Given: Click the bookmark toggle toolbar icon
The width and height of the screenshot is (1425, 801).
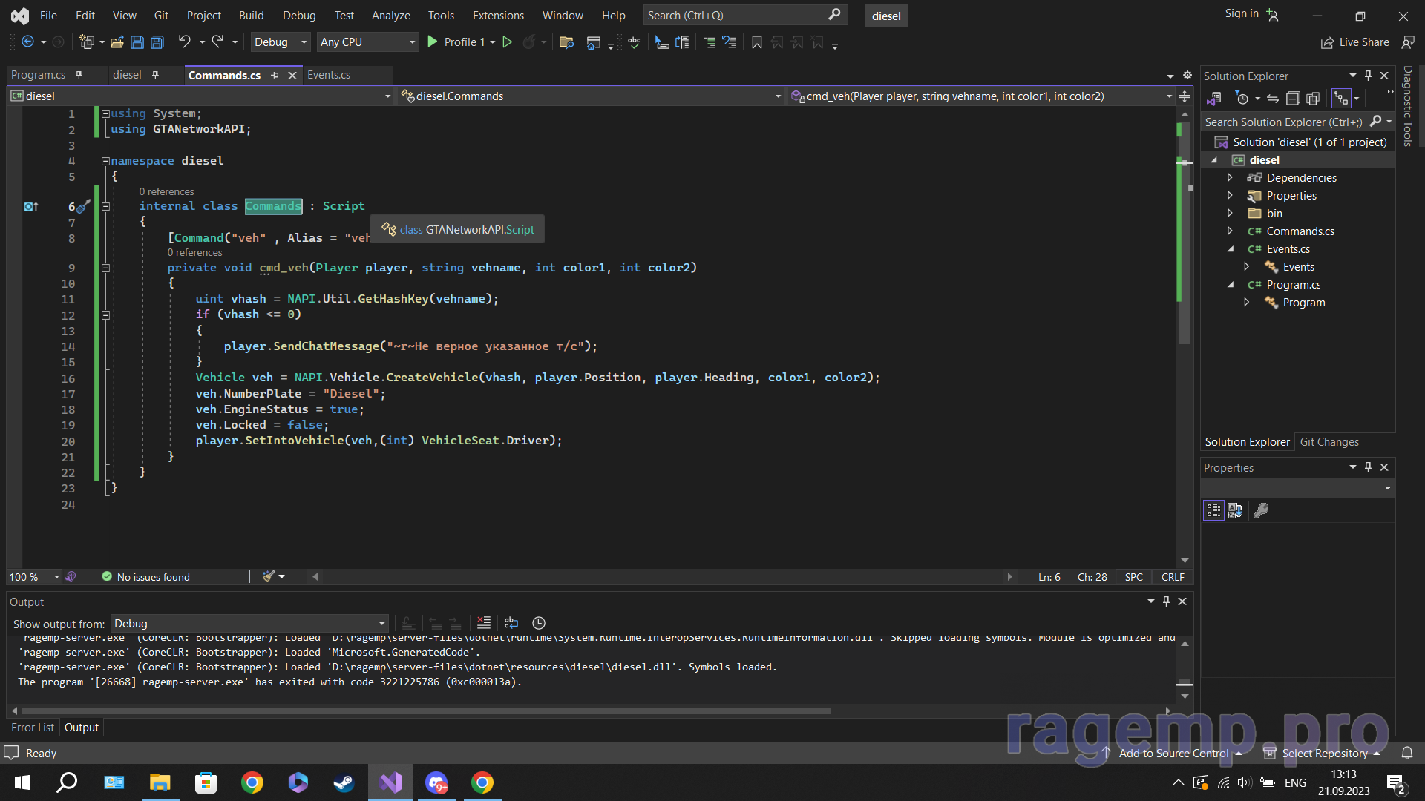Looking at the screenshot, I should click(x=756, y=42).
